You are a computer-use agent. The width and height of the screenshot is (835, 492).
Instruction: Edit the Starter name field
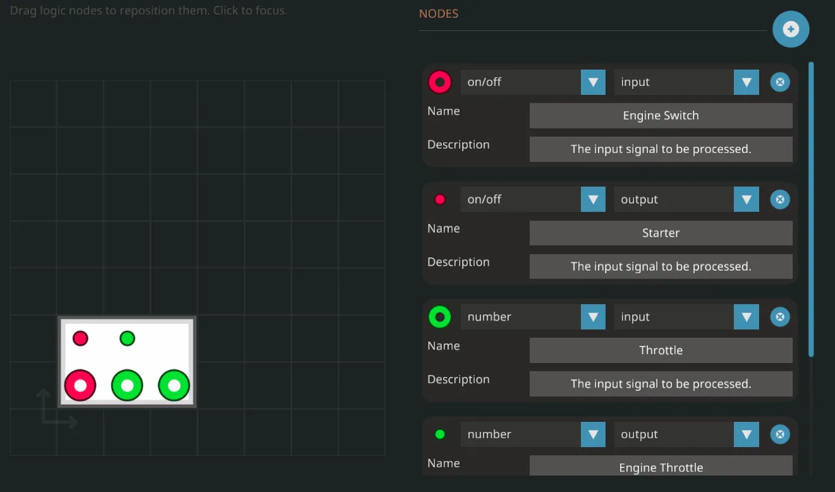[x=661, y=233]
